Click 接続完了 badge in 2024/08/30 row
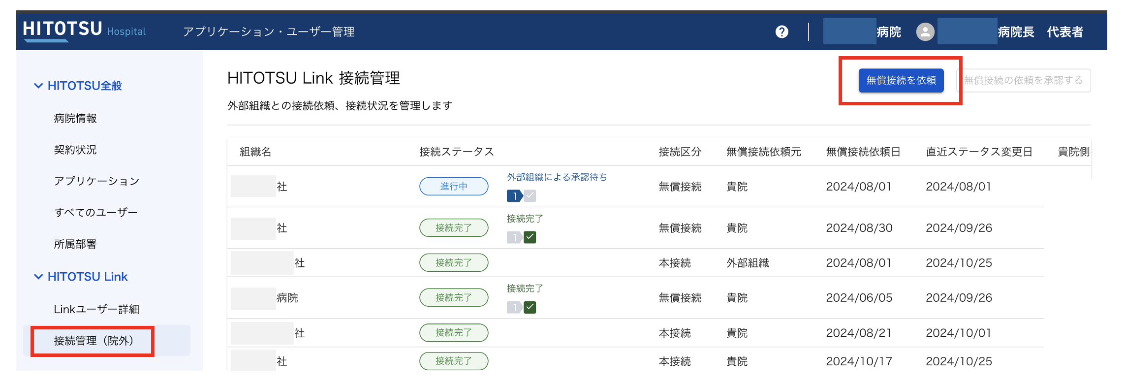1125x385 pixels. [x=454, y=228]
